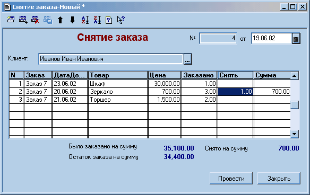Select the Зеркало product cell
The image size is (310, 195).
[x=118, y=92]
